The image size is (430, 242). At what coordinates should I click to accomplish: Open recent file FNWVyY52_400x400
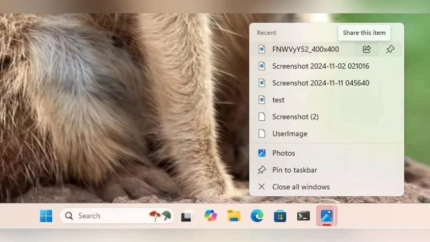click(x=305, y=49)
